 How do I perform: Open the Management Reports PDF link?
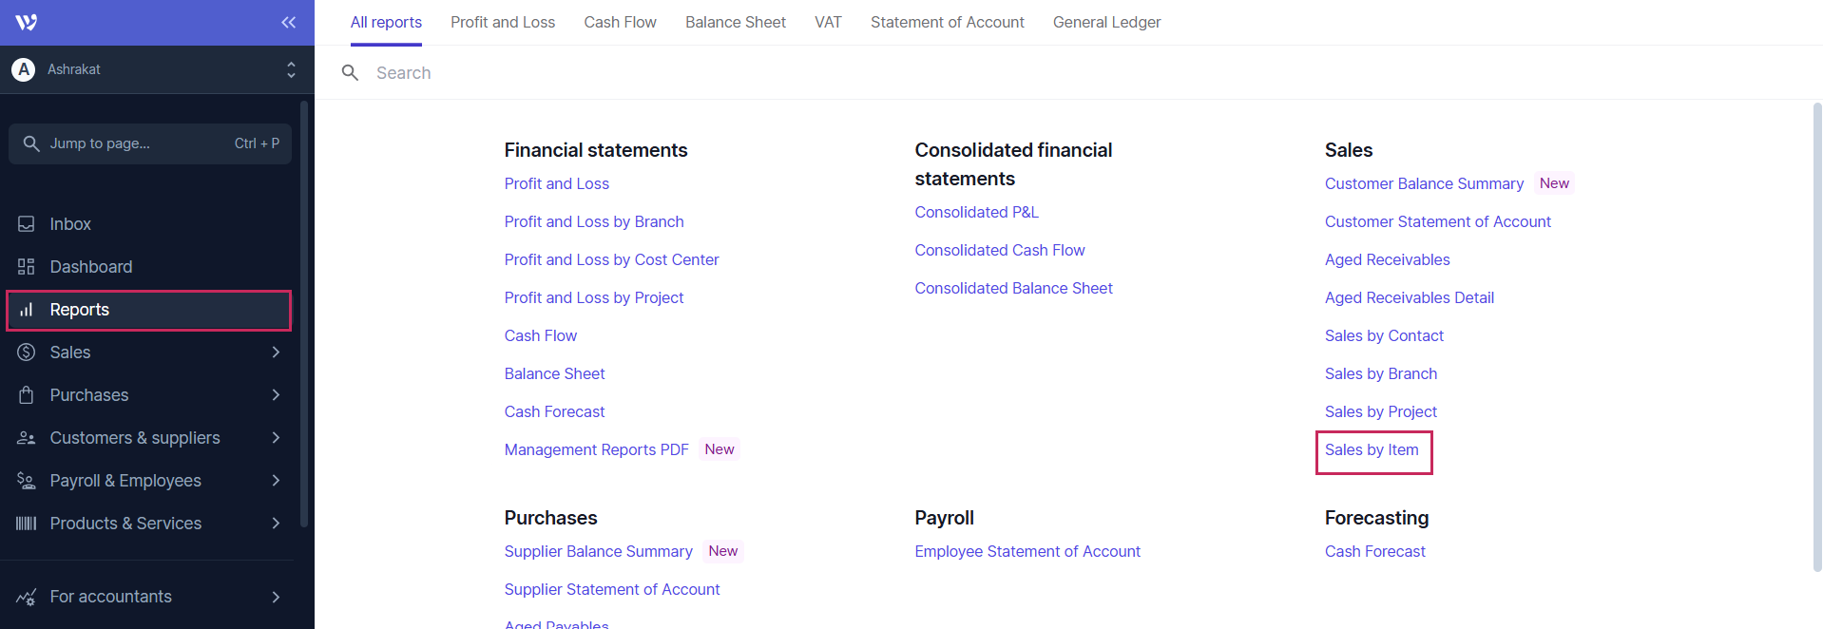(x=596, y=450)
